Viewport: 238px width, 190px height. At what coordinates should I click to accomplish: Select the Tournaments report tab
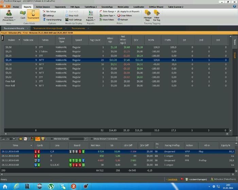[78, 28]
